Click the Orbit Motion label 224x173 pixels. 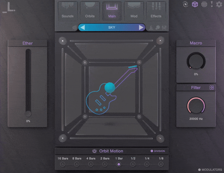[111, 151]
